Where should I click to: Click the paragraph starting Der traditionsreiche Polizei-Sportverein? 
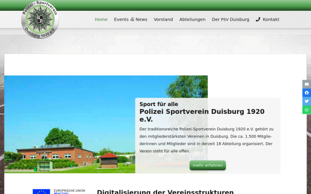coord(206,140)
